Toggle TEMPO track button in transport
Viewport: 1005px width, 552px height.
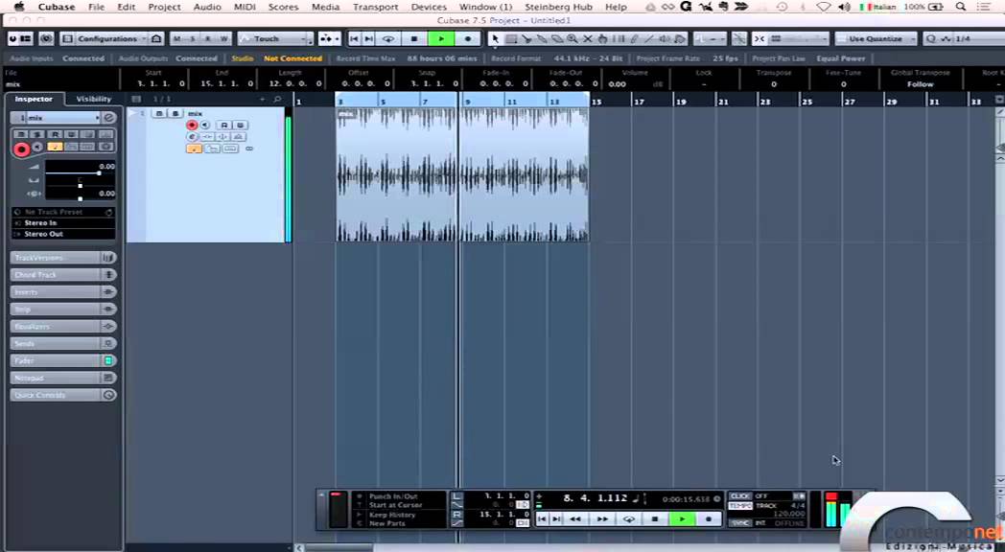740,506
